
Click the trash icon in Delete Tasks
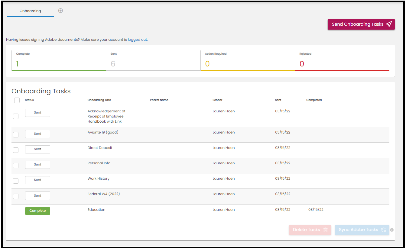click(325, 230)
